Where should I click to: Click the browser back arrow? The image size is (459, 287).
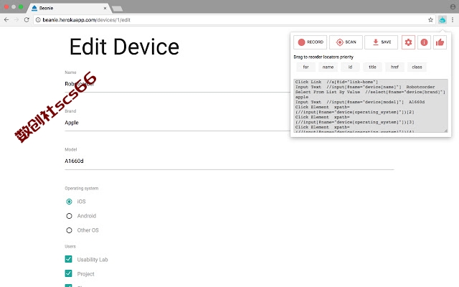coord(6,20)
